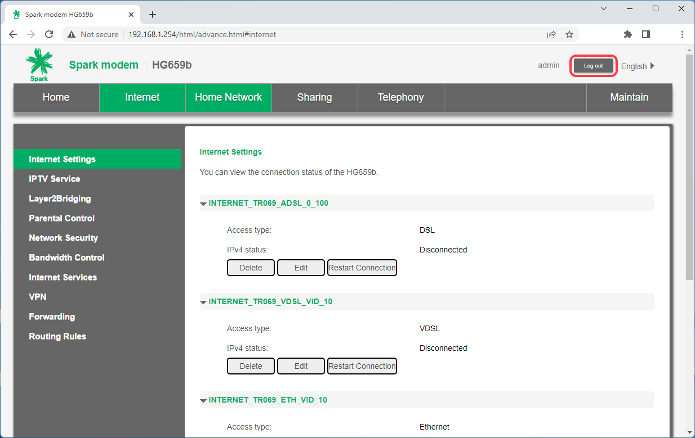
Task: Go back in browser history
Action: [14, 34]
